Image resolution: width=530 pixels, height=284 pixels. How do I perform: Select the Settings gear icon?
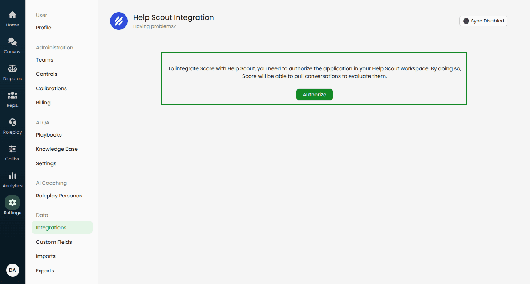click(12, 202)
